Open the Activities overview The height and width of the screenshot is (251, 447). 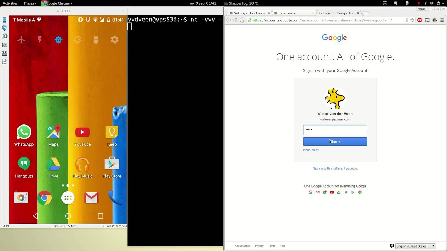[10, 3]
